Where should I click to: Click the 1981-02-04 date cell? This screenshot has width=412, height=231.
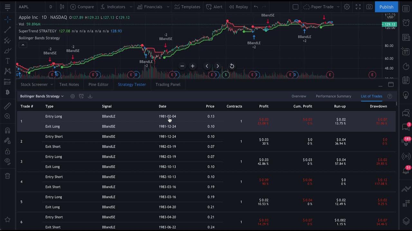(x=167, y=116)
